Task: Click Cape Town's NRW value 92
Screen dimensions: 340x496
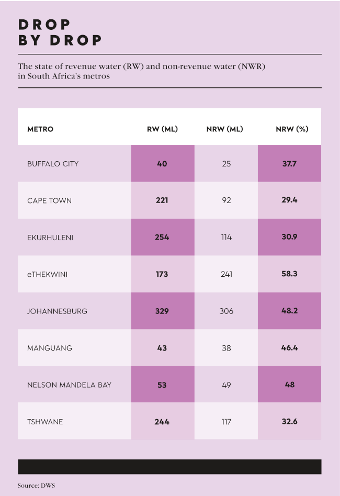Action: [x=226, y=201]
